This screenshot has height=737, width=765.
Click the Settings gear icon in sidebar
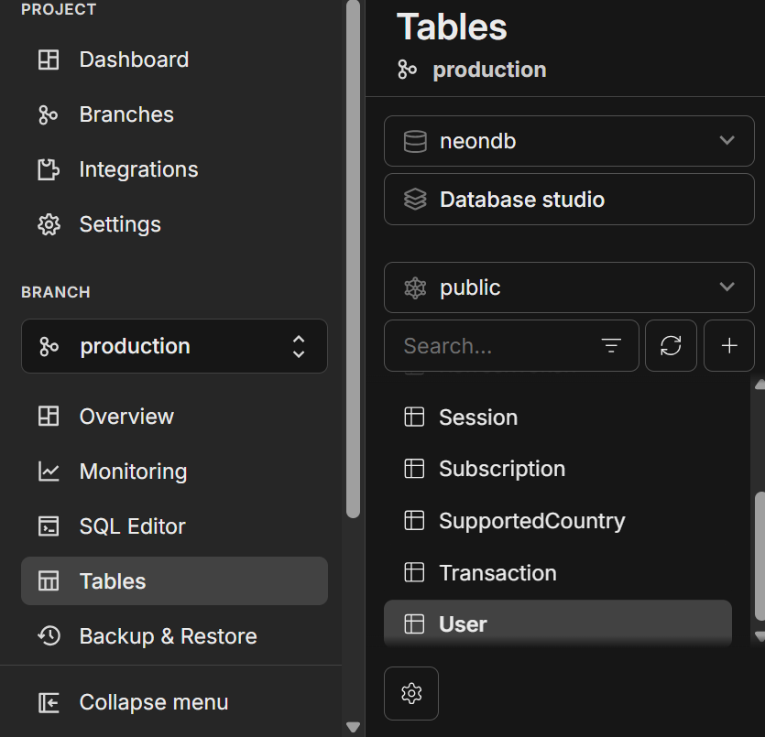(49, 224)
